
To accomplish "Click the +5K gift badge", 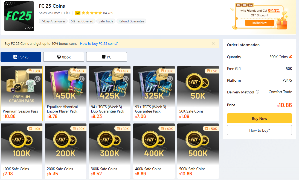I will (212, 71).
